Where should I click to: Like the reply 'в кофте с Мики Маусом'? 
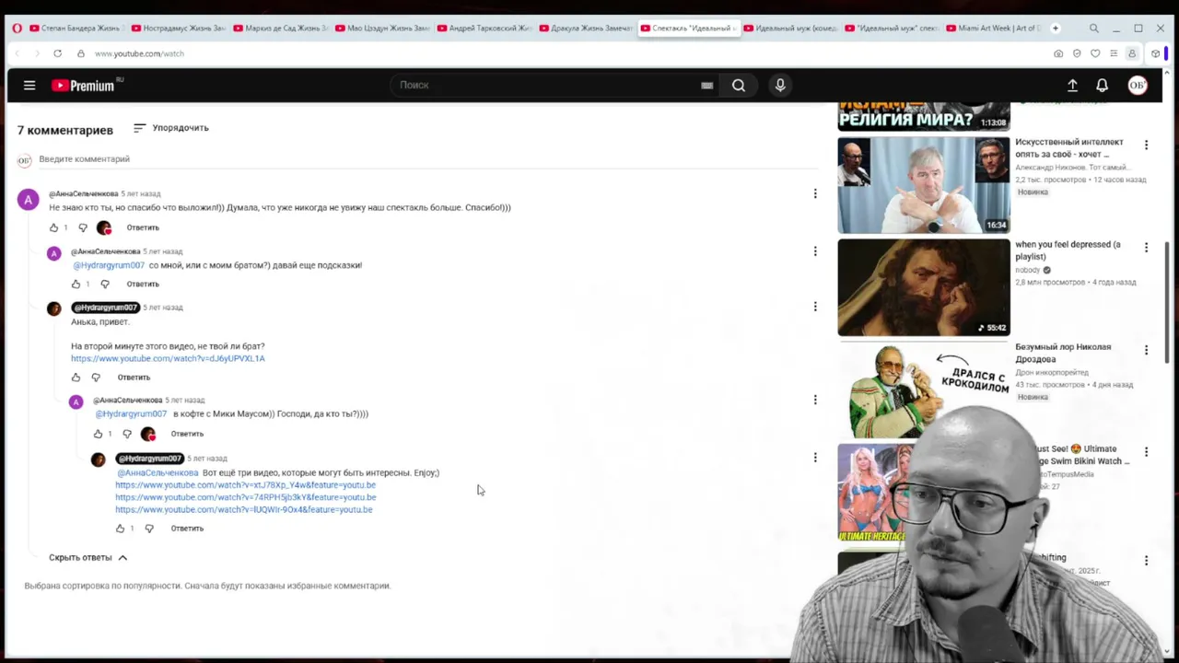[x=98, y=434]
